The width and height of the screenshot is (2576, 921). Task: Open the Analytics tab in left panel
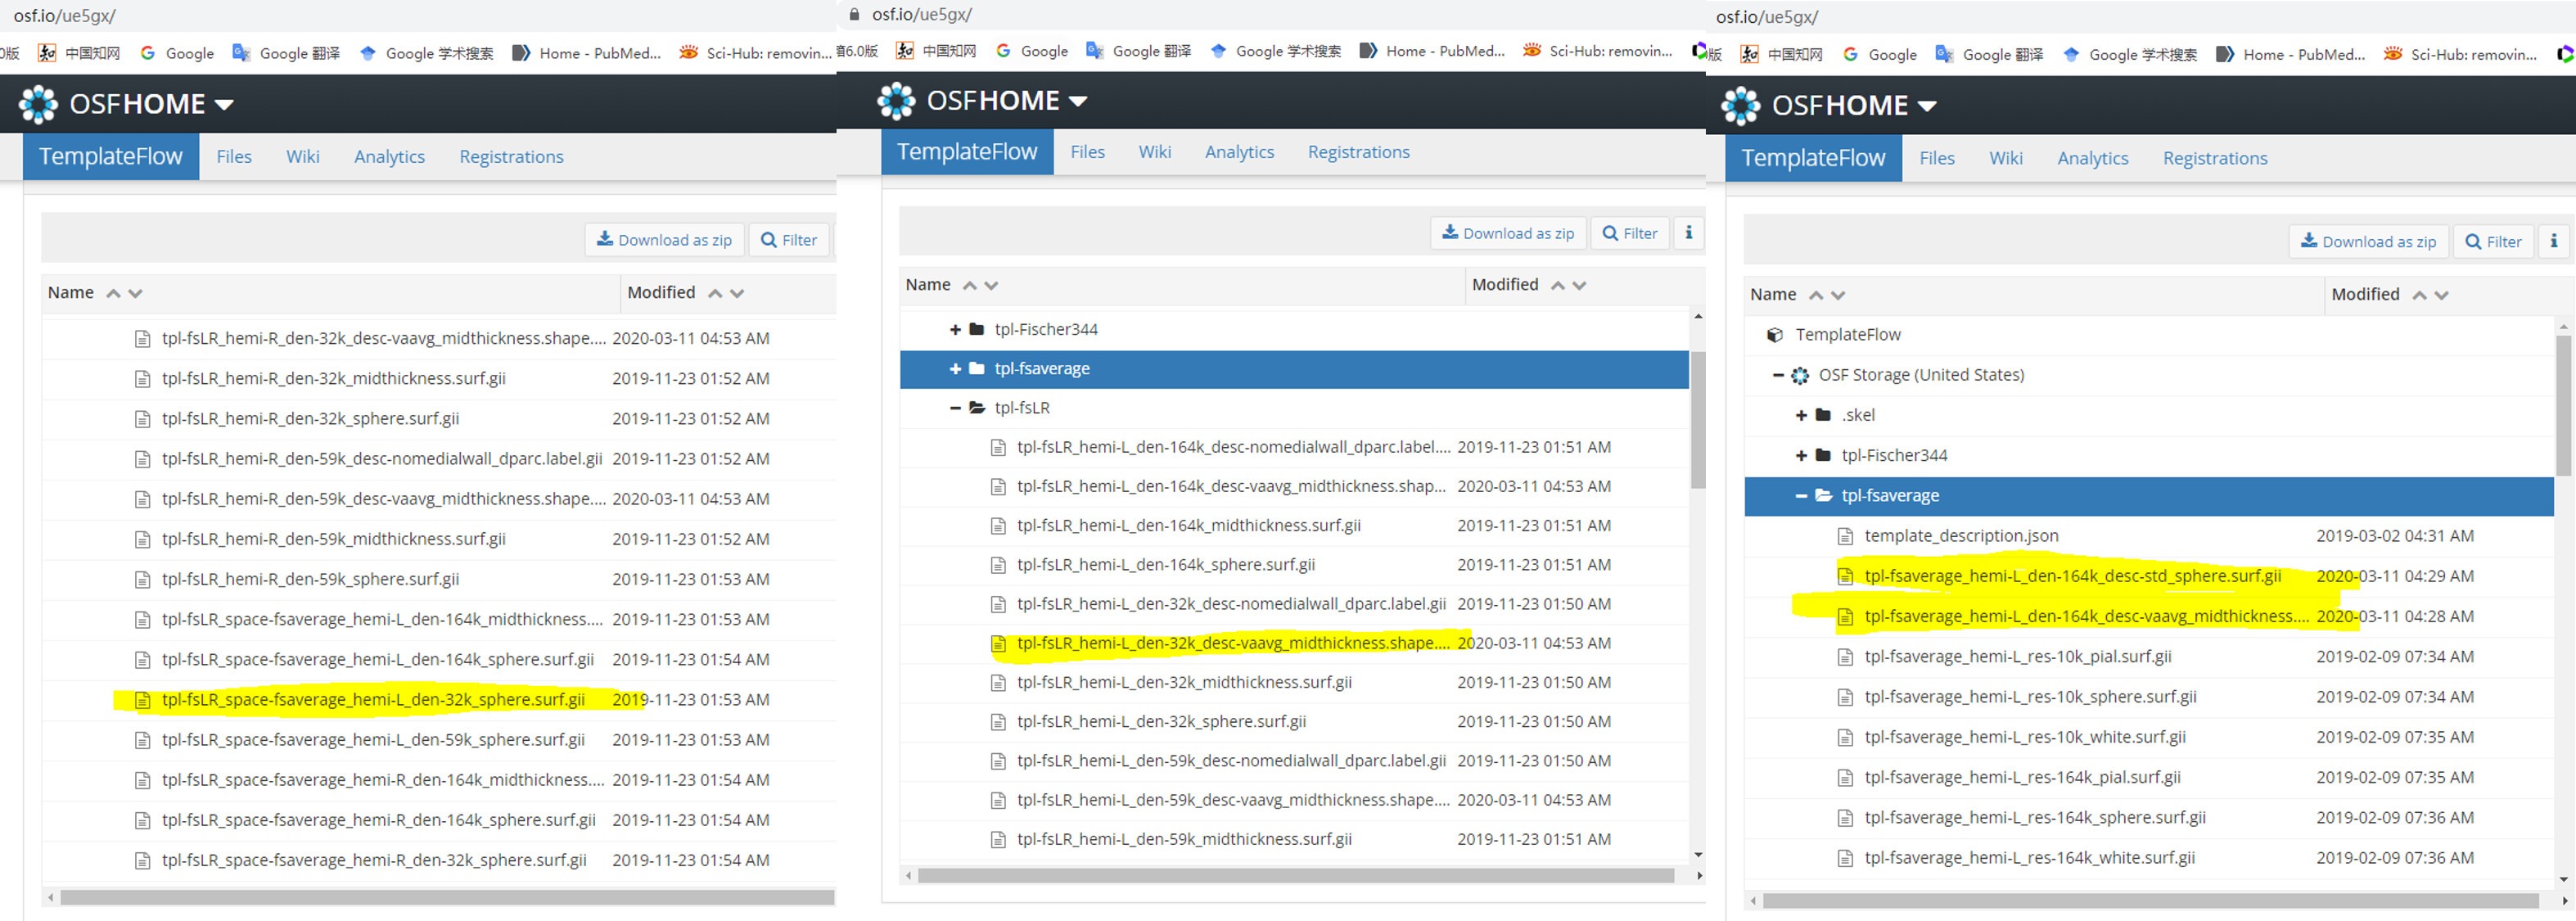389,157
